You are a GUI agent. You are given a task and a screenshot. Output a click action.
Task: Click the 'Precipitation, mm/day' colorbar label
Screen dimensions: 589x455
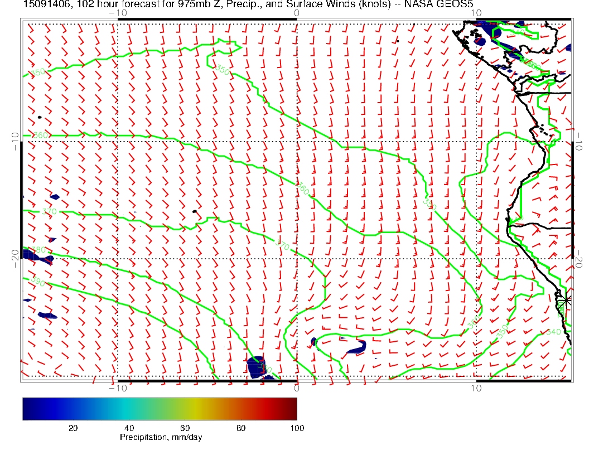pos(161,438)
